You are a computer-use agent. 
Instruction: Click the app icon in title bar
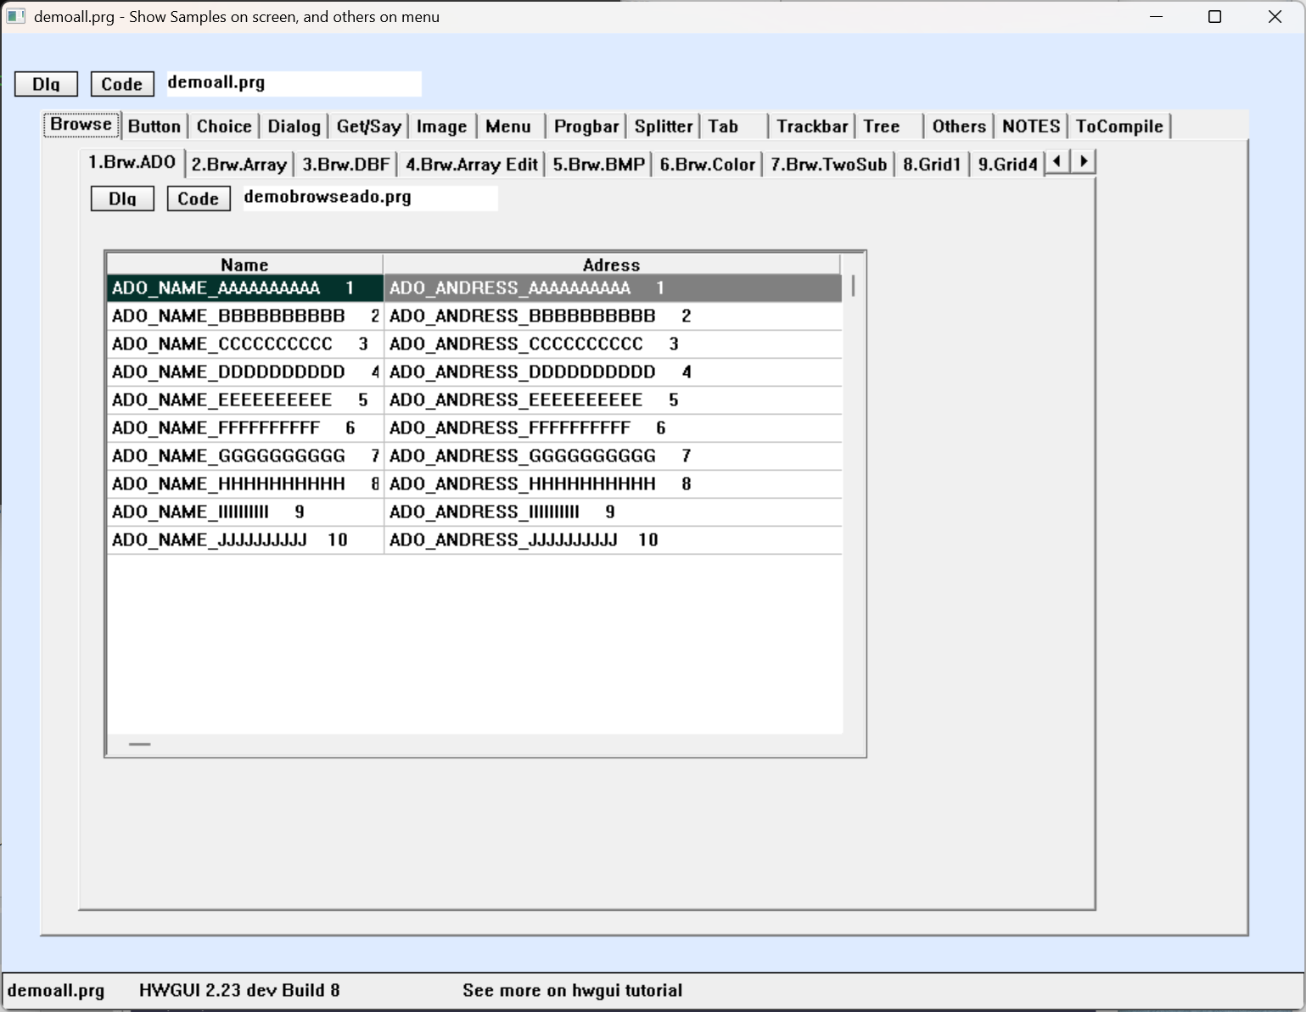tap(15, 17)
